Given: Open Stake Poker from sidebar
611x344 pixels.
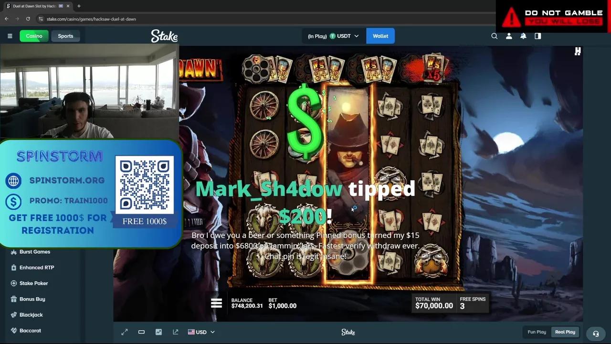Looking at the screenshot, I should (33, 283).
